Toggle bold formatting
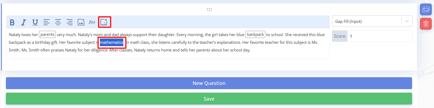The image size is (434, 108). [12, 22]
